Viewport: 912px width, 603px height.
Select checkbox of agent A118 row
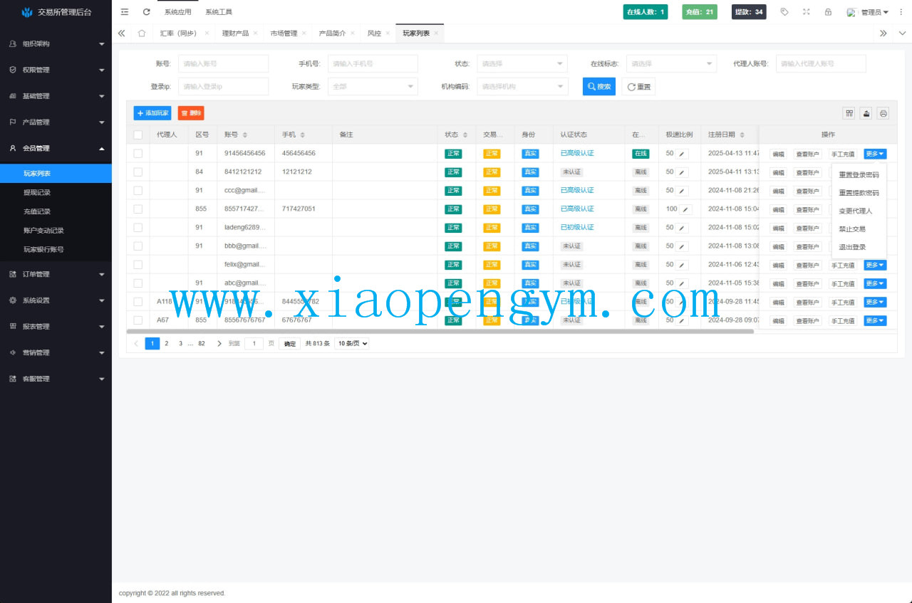click(138, 301)
